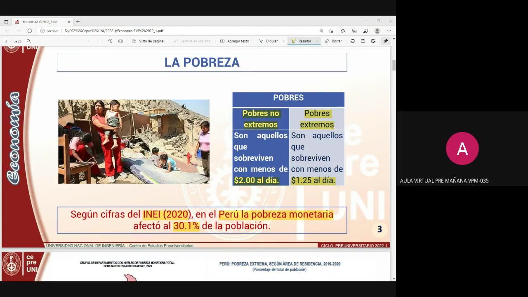
Task: Click highlighted '30.1%' figure
Action: (186, 226)
